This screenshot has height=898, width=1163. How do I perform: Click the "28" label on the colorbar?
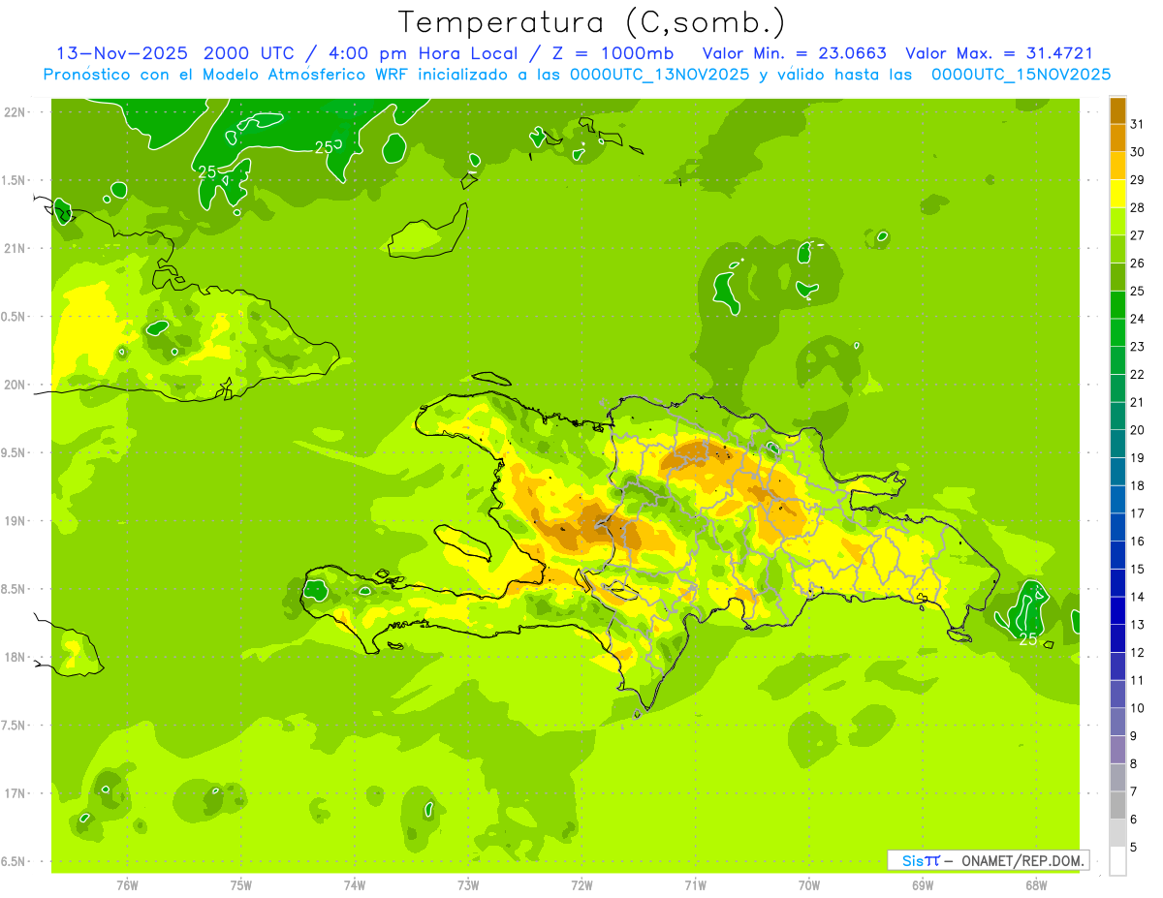pyautogui.click(x=1138, y=207)
